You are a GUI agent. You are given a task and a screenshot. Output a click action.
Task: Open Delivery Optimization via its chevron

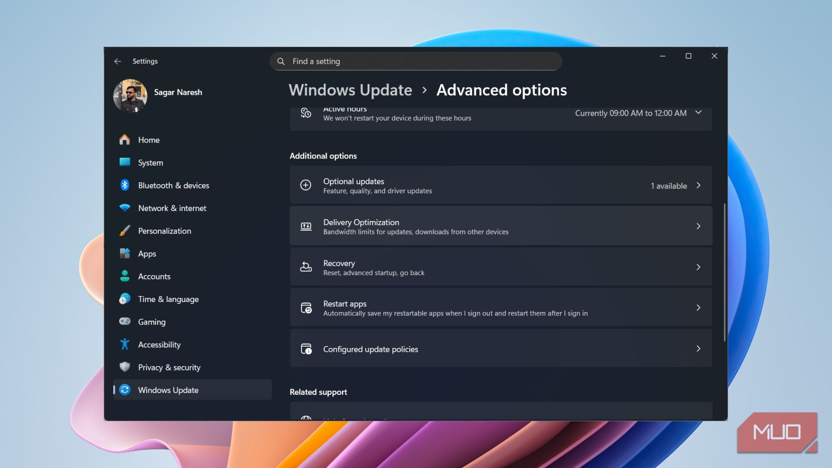pos(699,226)
